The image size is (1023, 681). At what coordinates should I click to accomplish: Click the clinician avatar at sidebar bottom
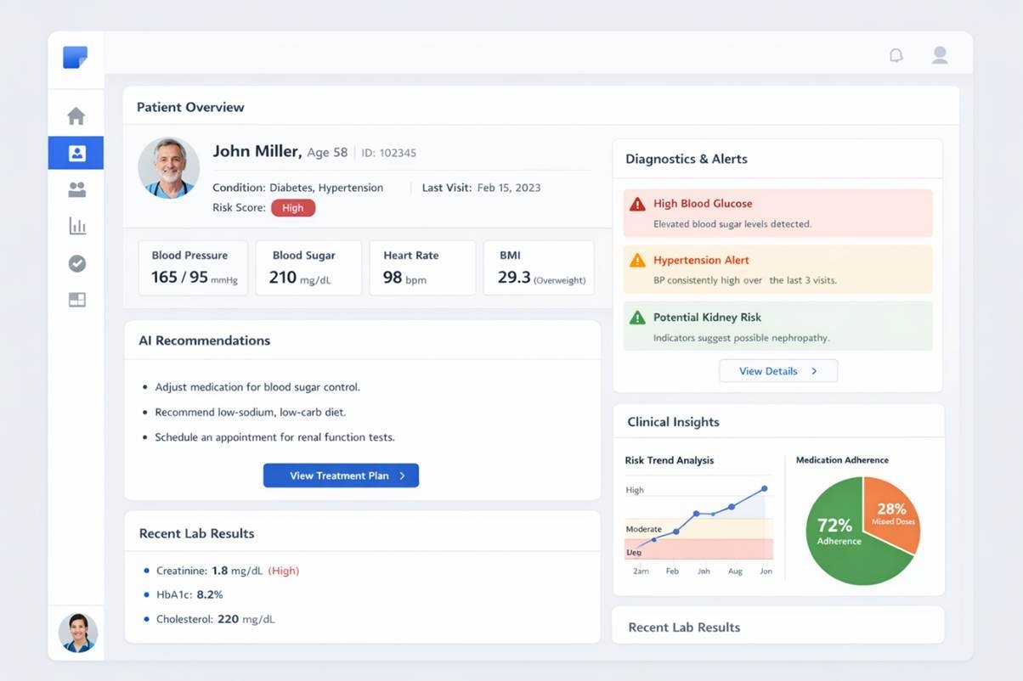[x=77, y=633]
